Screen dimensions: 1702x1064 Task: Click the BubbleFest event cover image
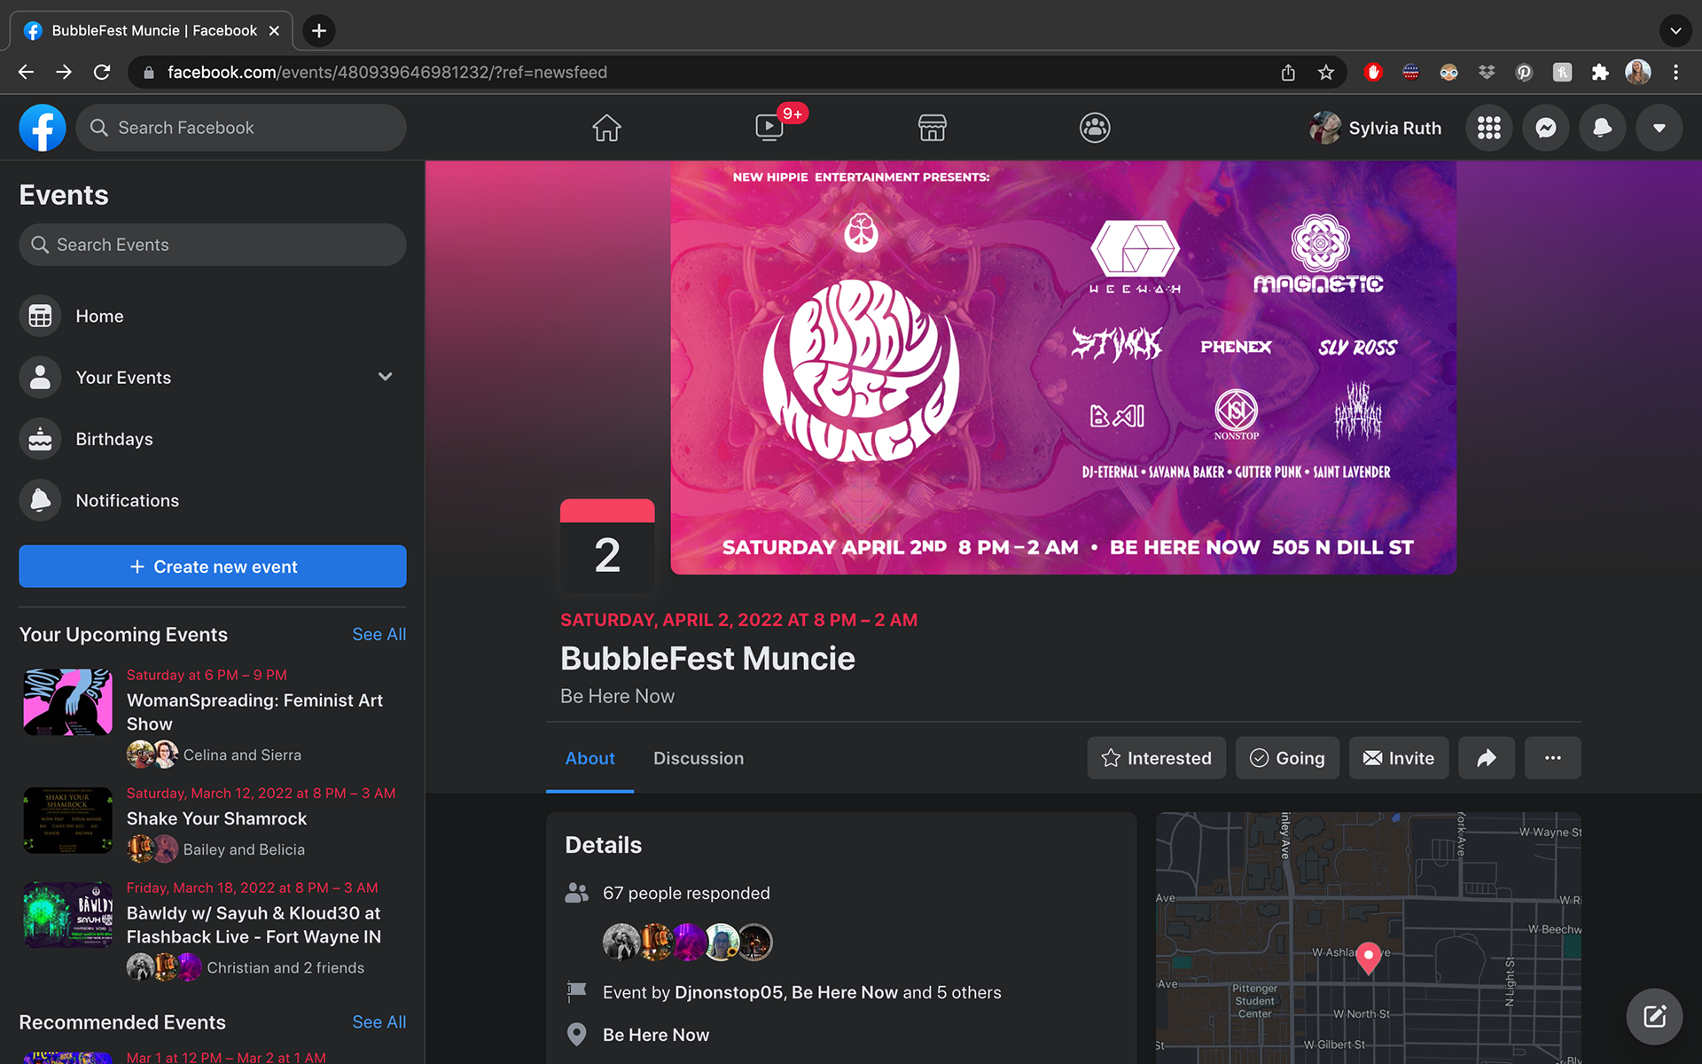tap(1063, 367)
